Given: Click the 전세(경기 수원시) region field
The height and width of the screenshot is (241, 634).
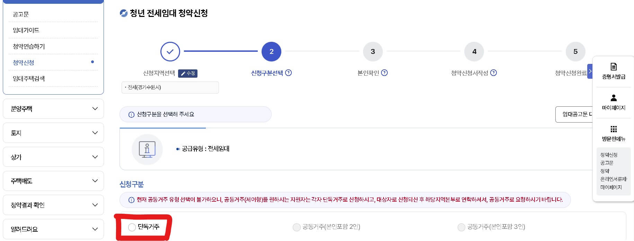Looking at the screenshot, I should (170, 87).
